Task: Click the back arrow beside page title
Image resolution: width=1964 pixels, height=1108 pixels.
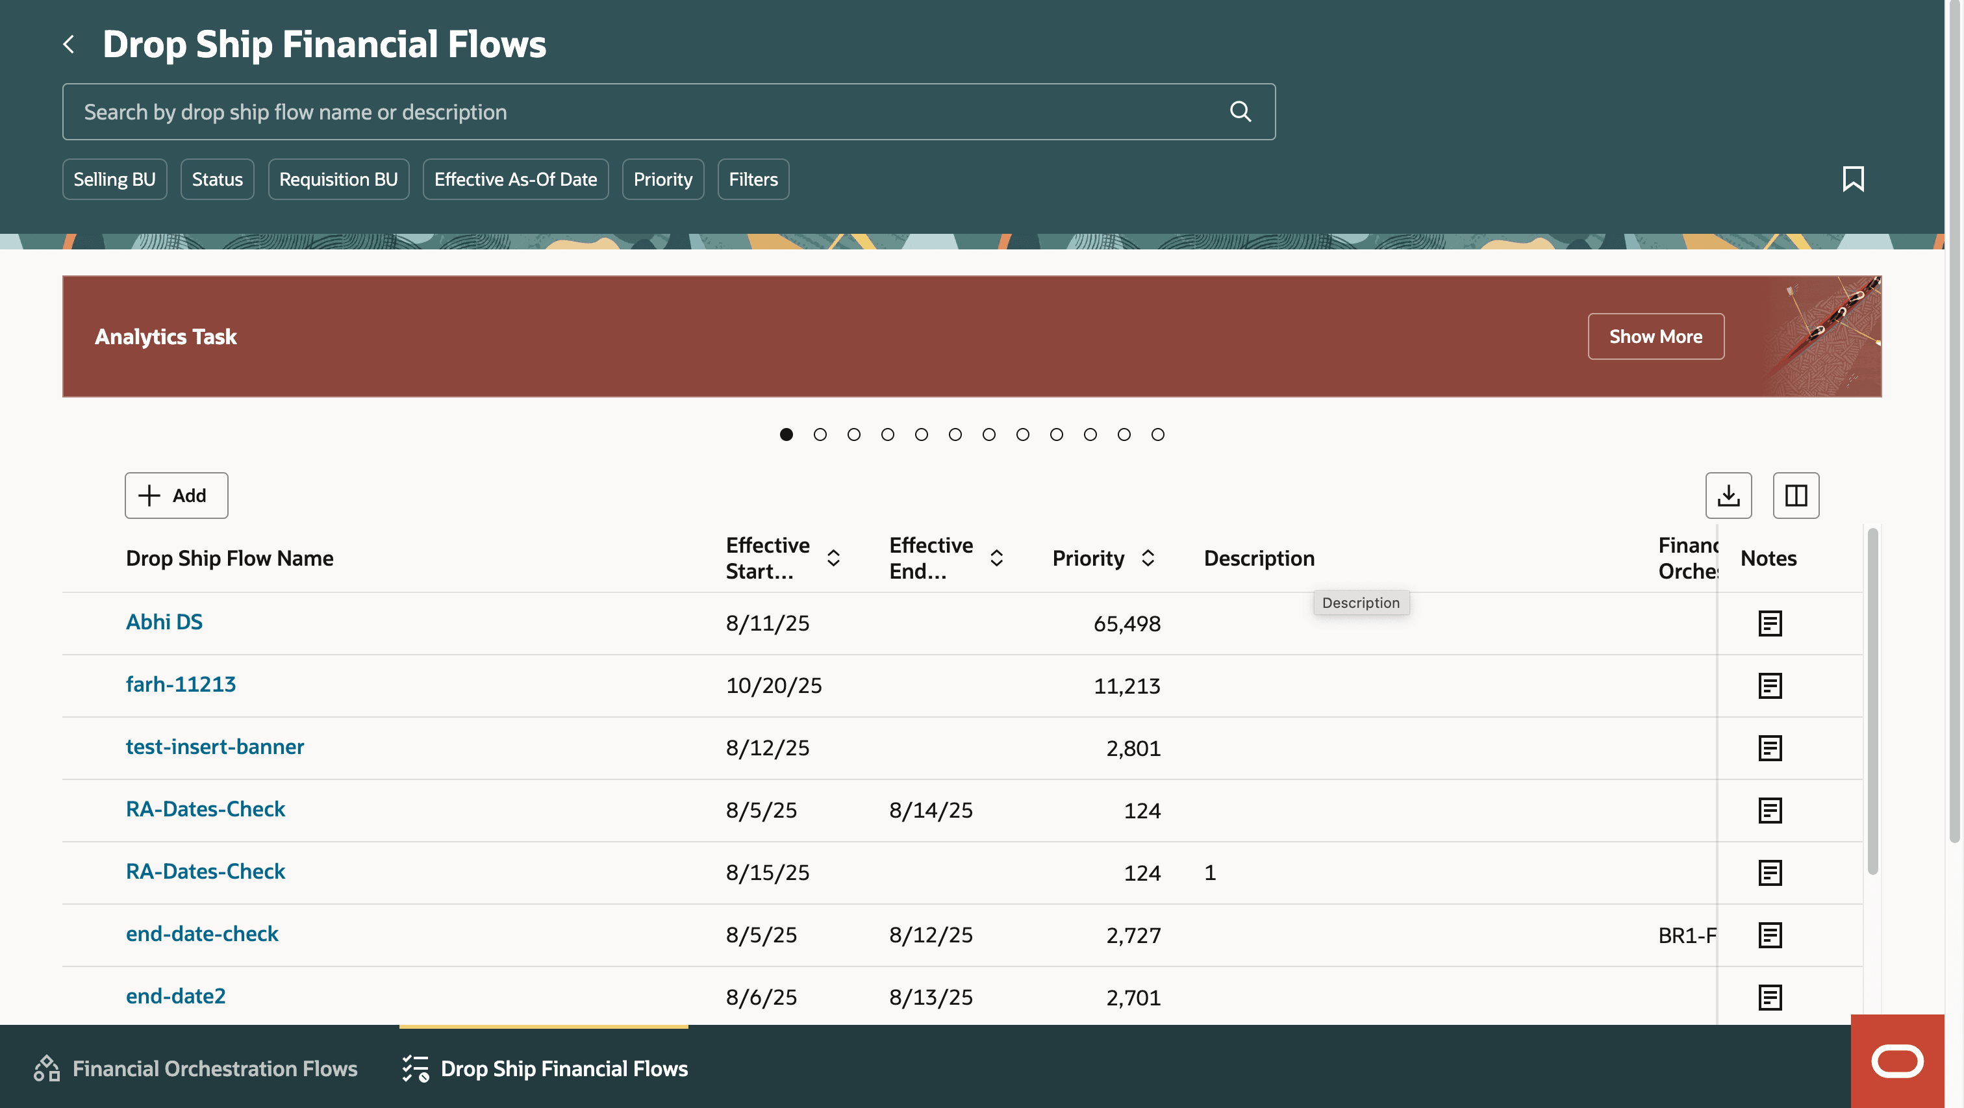Action: pos(69,44)
